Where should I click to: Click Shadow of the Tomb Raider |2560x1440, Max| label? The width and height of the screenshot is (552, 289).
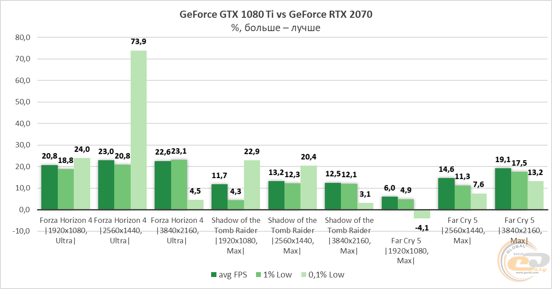tap(292, 236)
